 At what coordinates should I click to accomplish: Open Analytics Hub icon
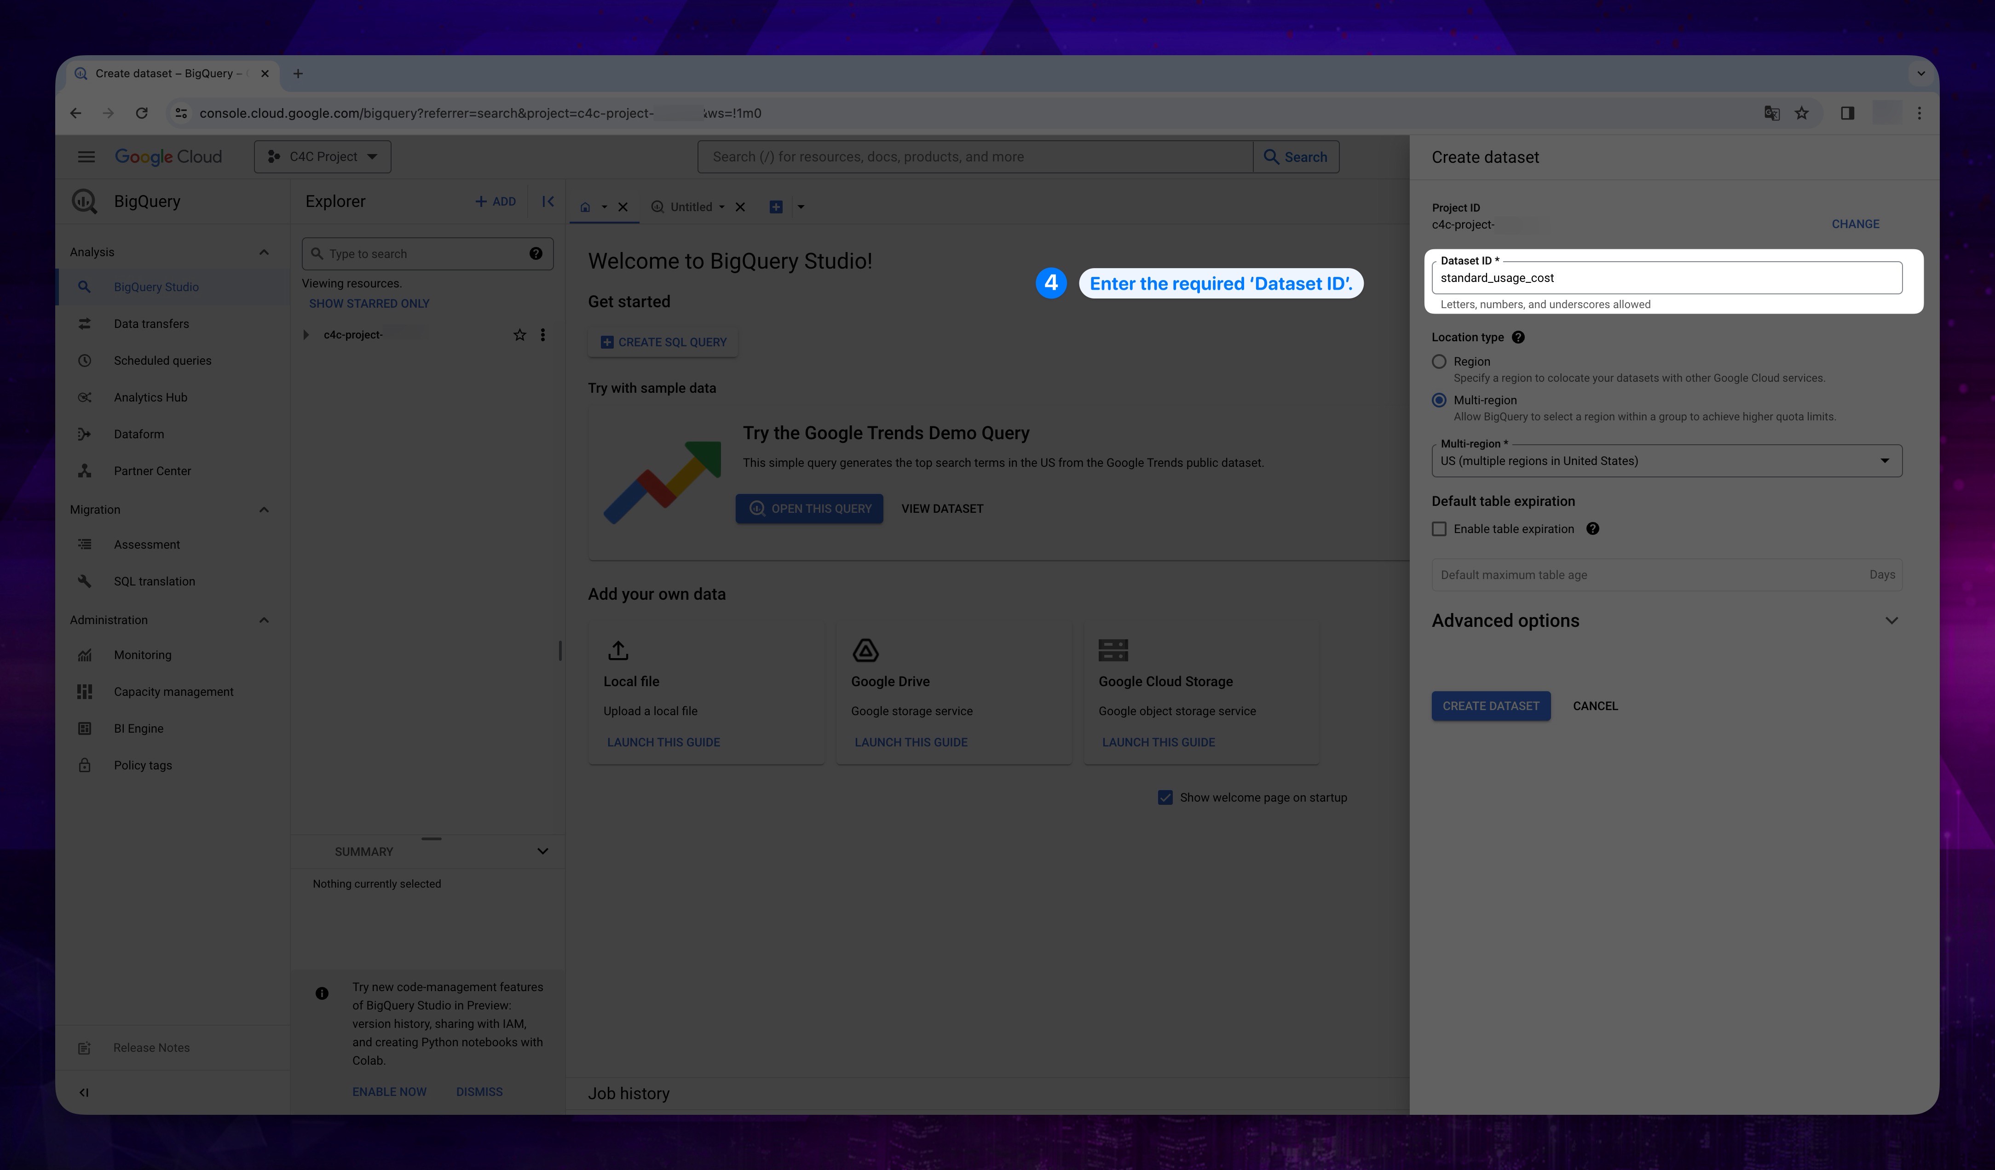click(x=84, y=397)
